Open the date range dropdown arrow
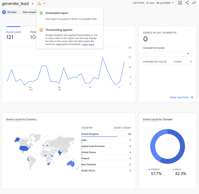Viewport: 199px width, 194px height. pyautogui.click(x=172, y=3)
